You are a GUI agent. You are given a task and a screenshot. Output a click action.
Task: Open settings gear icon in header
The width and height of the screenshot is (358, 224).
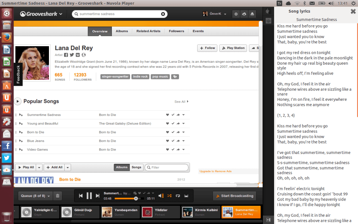236,14
